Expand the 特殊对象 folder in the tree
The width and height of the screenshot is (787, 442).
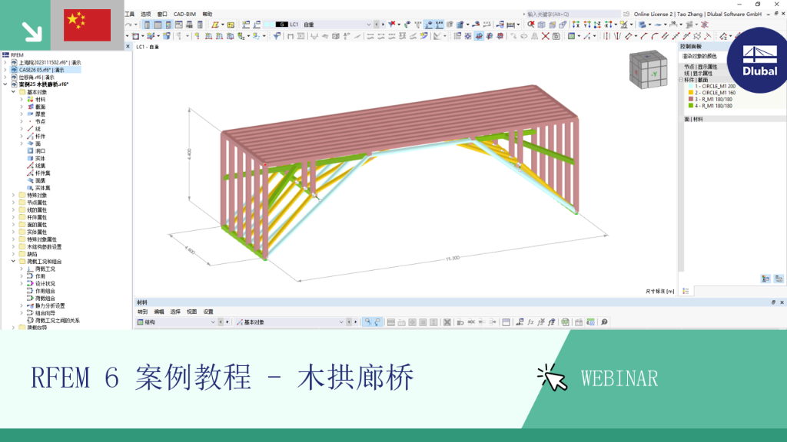coord(14,196)
